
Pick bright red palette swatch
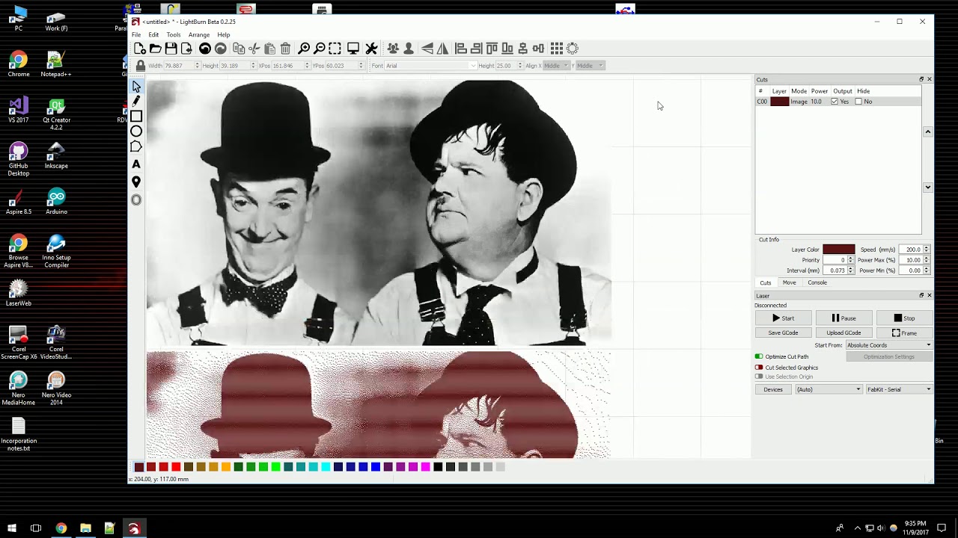pos(176,467)
